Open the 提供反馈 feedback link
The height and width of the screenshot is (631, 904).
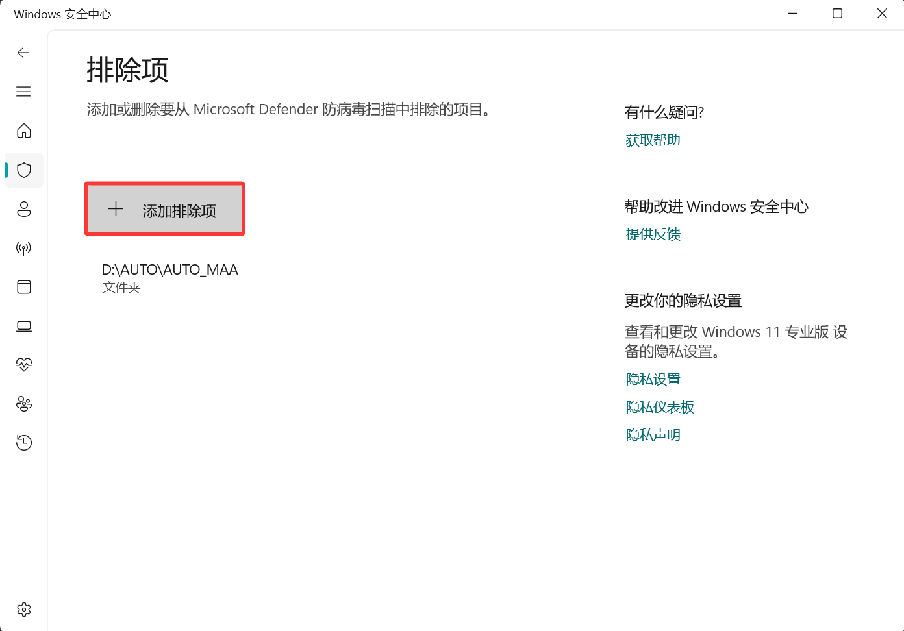(653, 234)
